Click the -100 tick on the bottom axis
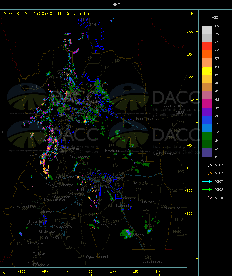 pyautogui.click(x=21, y=272)
